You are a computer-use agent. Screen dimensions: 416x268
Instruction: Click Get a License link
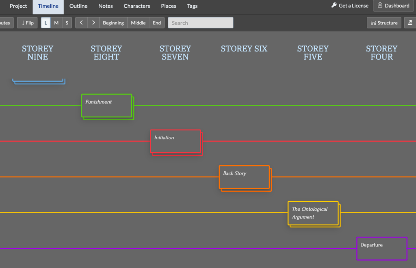coord(350,6)
